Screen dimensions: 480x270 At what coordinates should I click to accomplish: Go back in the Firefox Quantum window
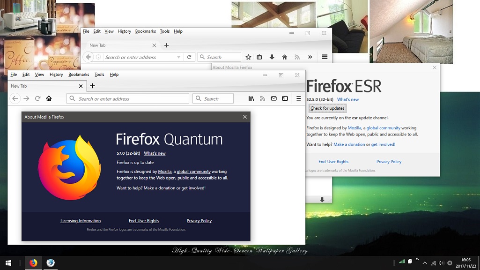(x=15, y=98)
